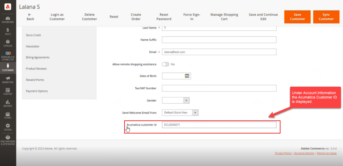The height and width of the screenshot is (166, 343).
Task: Focus the Acumatica customer id field
Action: [219, 125]
